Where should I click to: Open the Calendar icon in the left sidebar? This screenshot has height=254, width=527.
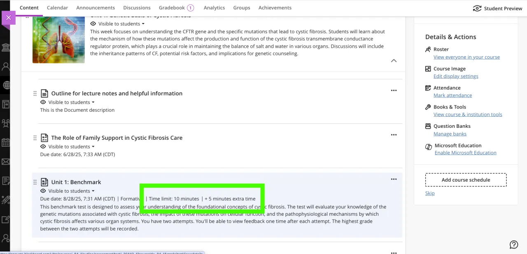[x=6, y=142]
